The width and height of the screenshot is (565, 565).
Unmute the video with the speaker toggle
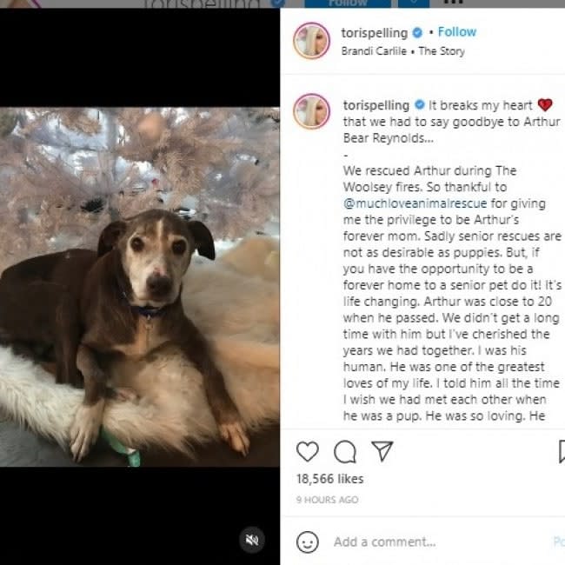[x=252, y=540]
